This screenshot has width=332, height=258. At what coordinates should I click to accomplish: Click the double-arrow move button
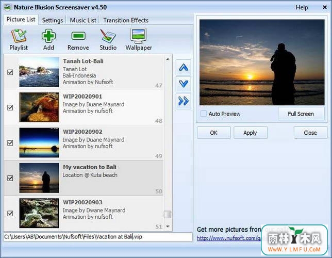(x=184, y=101)
